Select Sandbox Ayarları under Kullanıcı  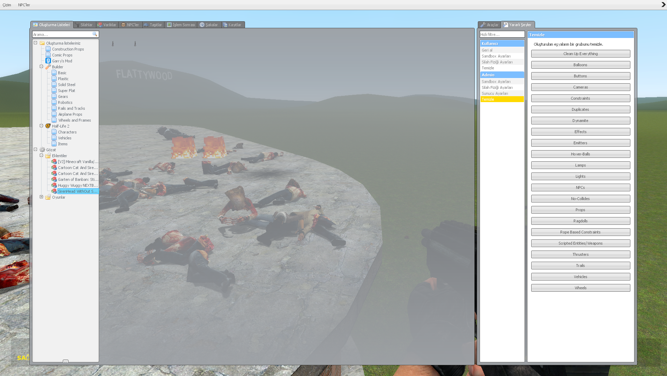[x=502, y=56]
